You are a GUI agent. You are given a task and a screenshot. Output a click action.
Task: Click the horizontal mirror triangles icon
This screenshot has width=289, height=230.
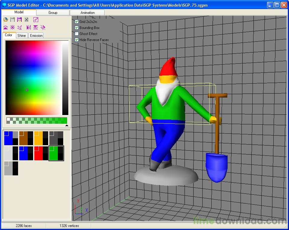(x=29, y=27)
